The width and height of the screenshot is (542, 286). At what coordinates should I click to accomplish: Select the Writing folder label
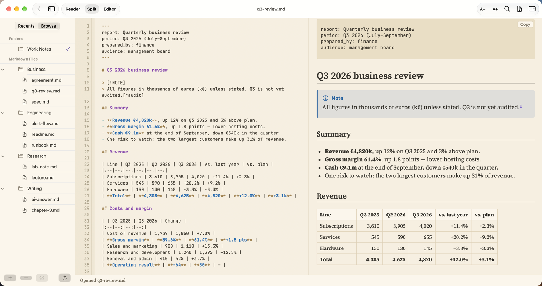coord(34,189)
